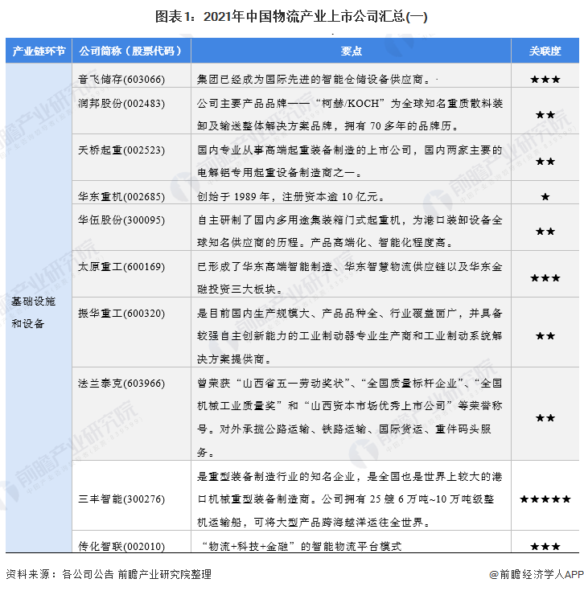584x591 pixels.
Task: Select the one-star rating for 华东重机
Action: coord(545,196)
